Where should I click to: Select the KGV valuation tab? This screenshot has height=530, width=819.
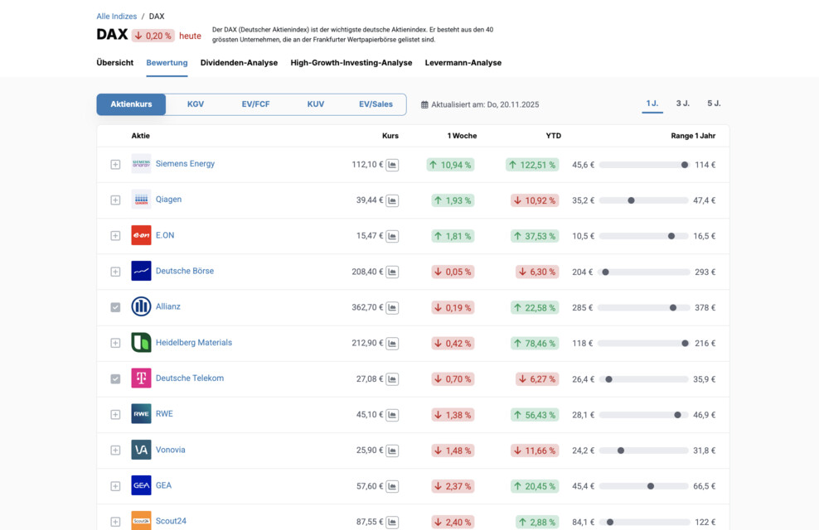(x=196, y=104)
